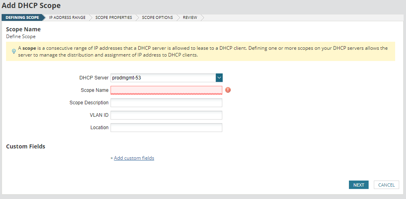Click the red error icon beside Scope Name
This screenshot has width=406, height=199.
pyautogui.click(x=228, y=90)
